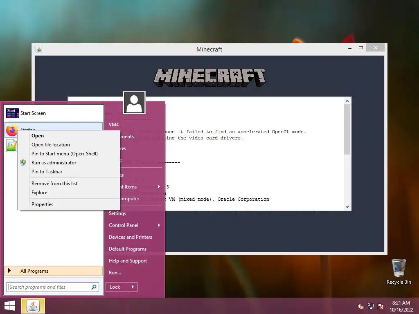Minimize the Minecraft window

(350, 48)
